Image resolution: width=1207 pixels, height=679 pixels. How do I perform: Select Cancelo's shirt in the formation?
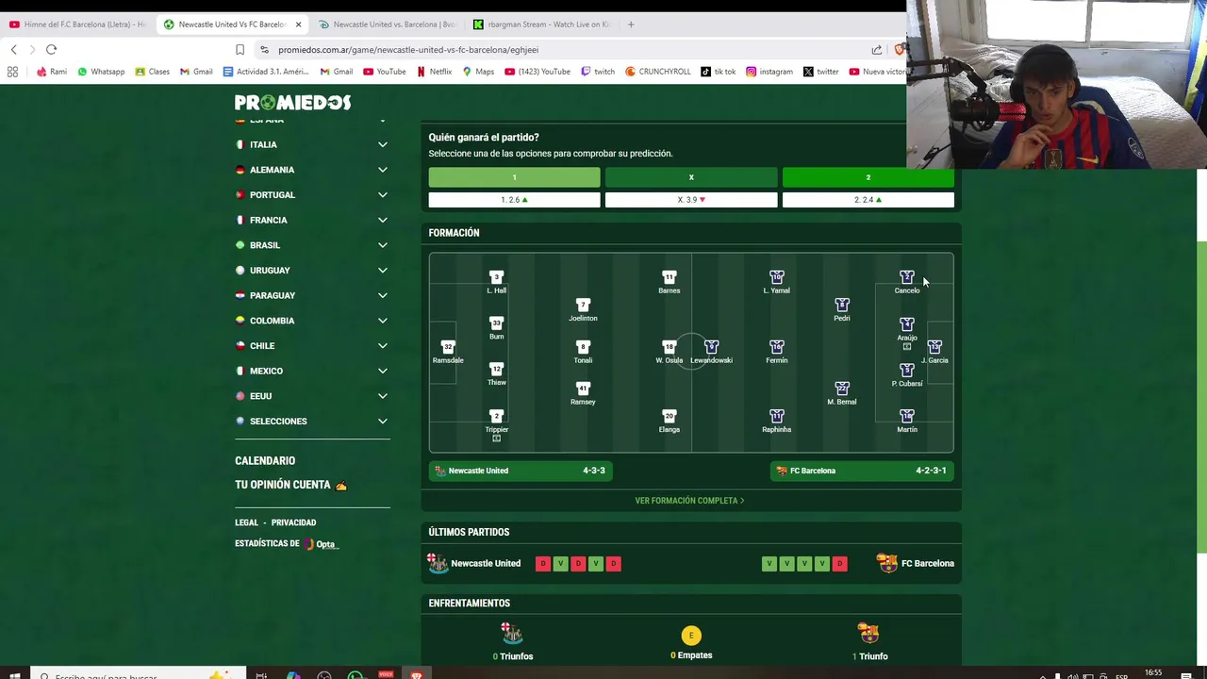[906, 277]
